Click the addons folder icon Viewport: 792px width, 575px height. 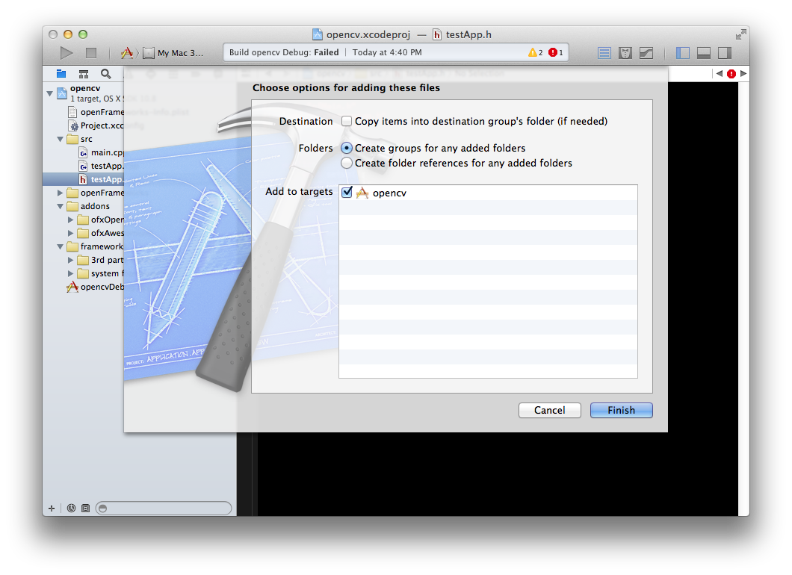coord(72,206)
